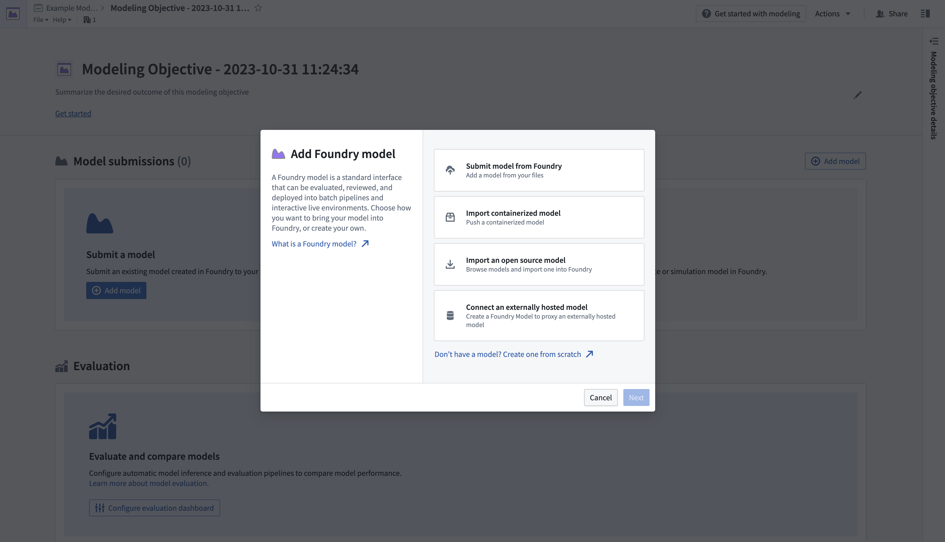Toggle the sidebar panel layout icon
This screenshot has height=542, width=945.
coord(925,14)
